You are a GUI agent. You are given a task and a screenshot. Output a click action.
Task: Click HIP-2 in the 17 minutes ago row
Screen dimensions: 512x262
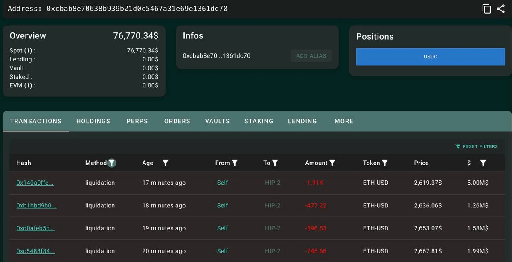coord(273,183)
